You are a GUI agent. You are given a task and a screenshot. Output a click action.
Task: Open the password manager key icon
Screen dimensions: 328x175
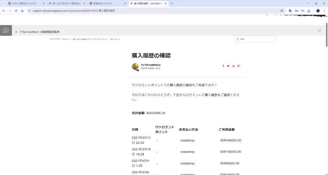pos(296,11)
